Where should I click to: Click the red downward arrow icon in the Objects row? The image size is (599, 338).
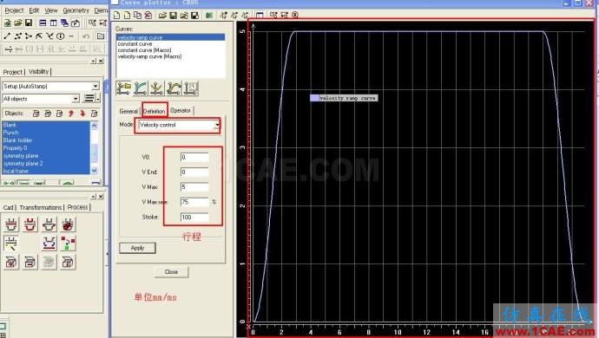pos(82,114)
